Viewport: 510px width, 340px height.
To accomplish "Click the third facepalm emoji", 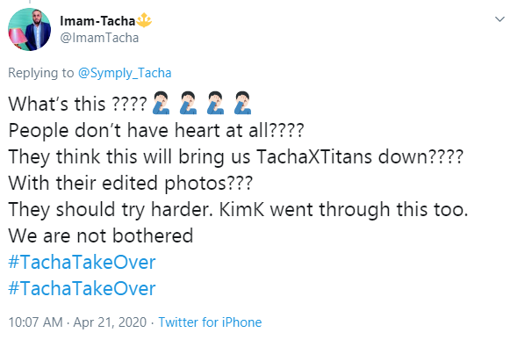I will (x=215, y=104).
